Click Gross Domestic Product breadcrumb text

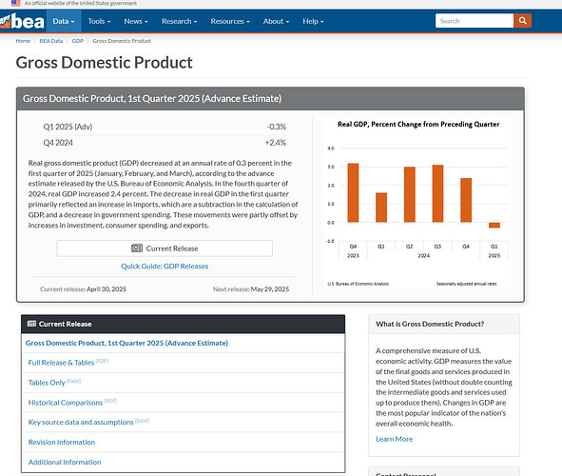pos(122,41)
